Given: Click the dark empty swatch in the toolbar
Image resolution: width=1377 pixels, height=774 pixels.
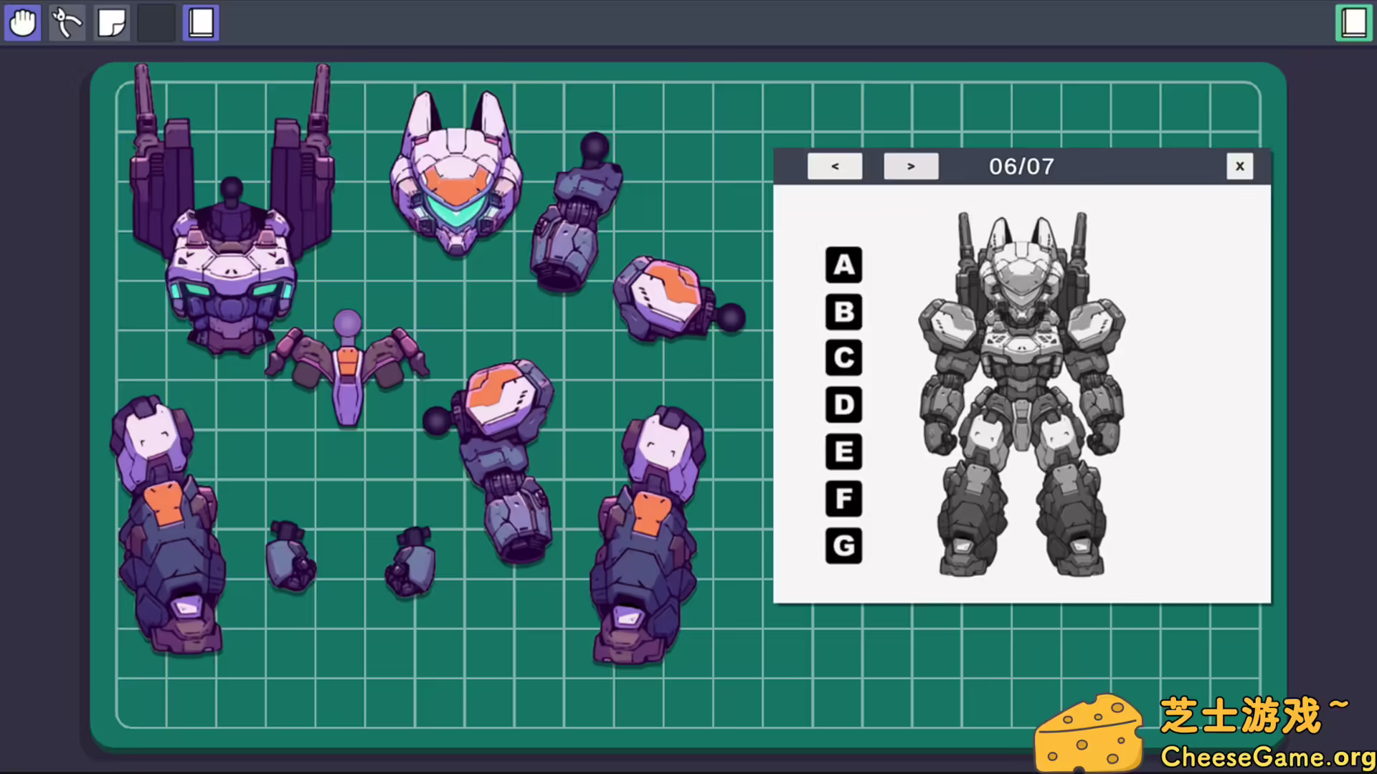Looking at the screenshot, I should [156, 22].
